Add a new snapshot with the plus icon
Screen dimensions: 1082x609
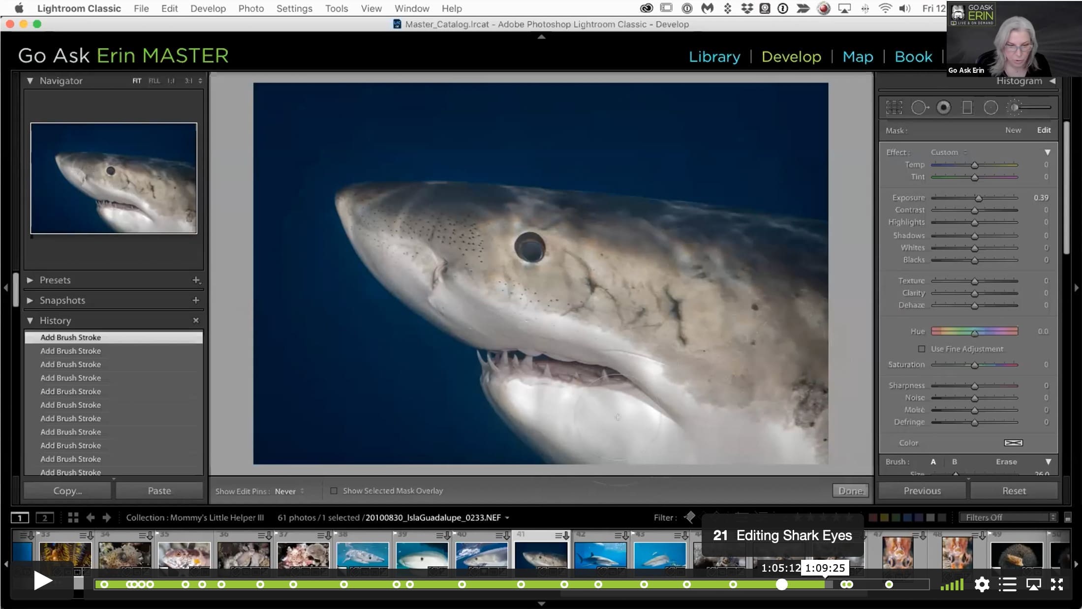(196, 300)
